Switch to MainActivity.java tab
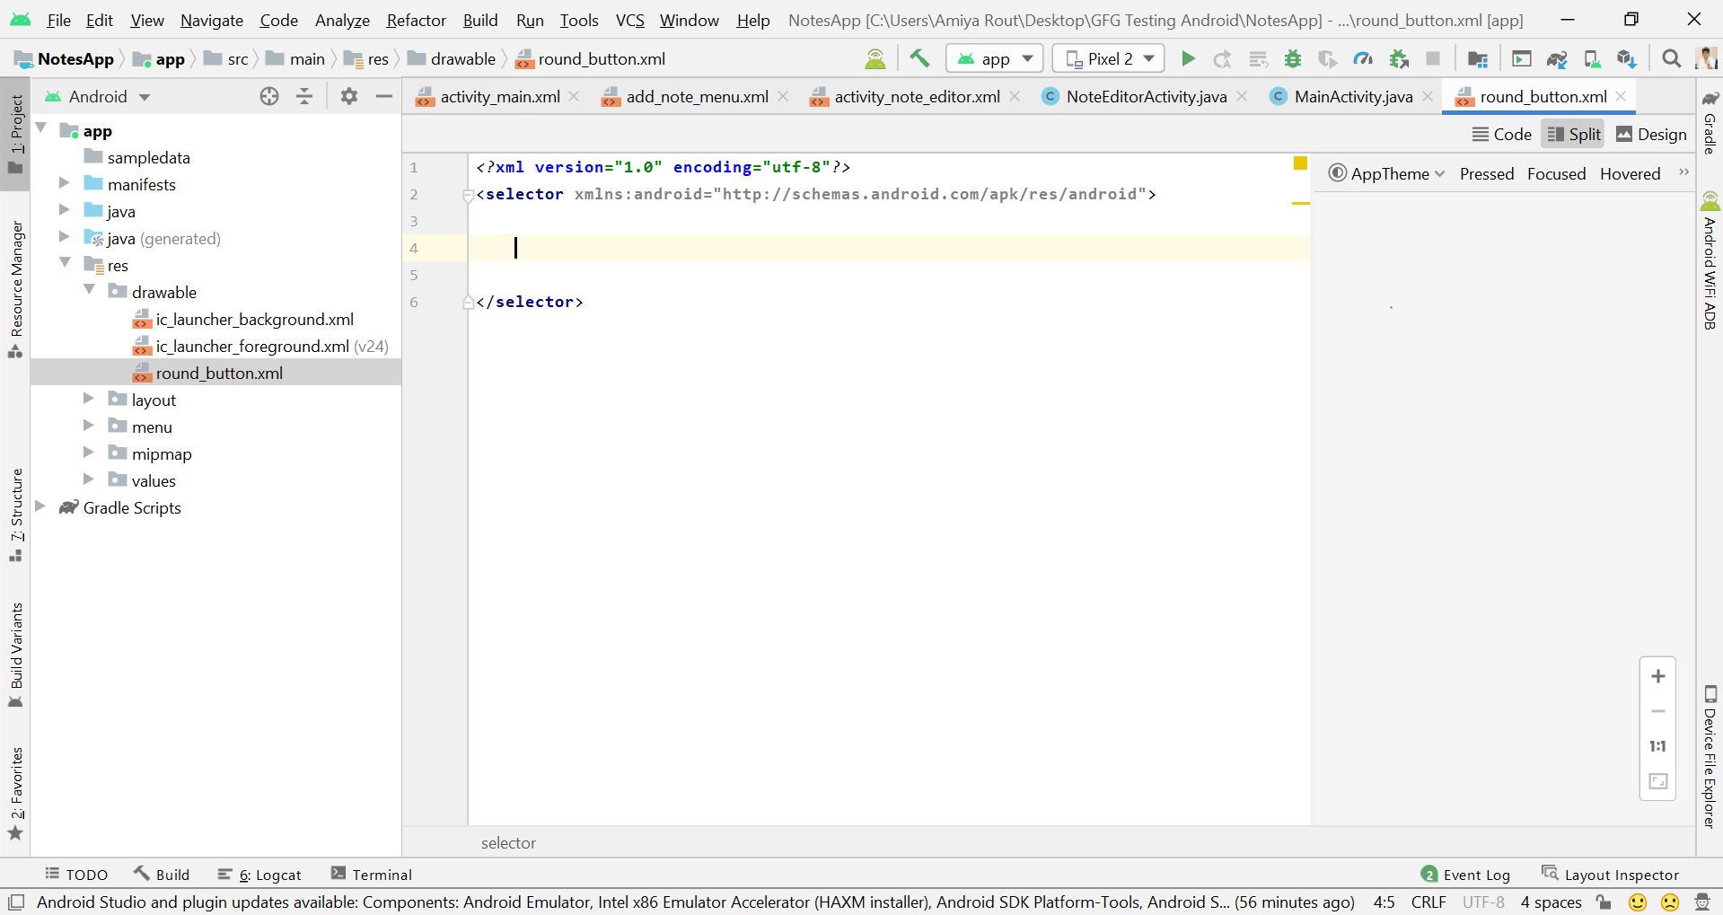 tap(1352, 97)
